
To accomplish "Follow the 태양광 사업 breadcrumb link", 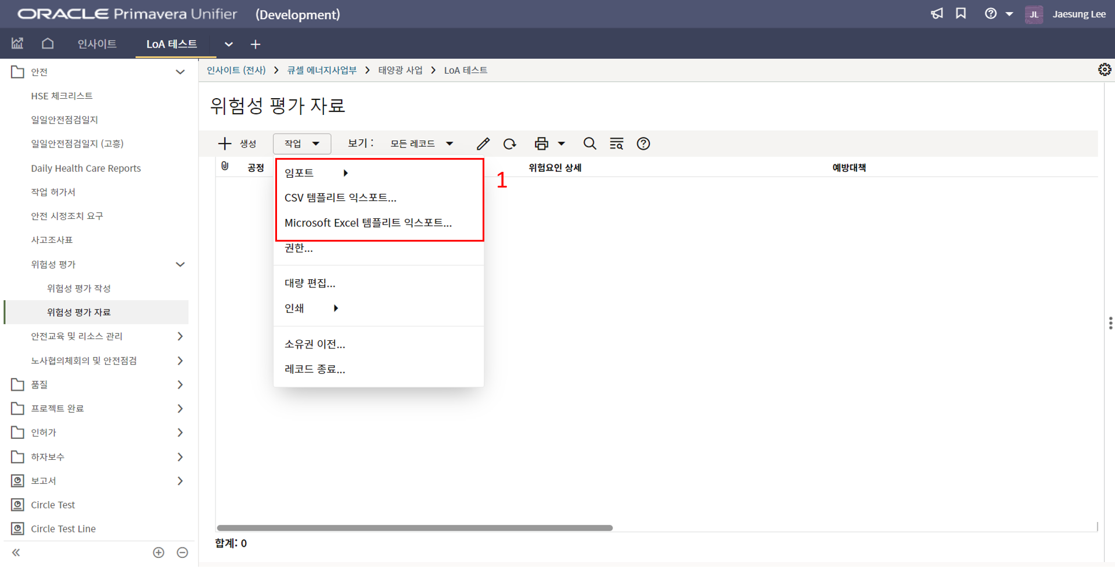I will 400,70.
